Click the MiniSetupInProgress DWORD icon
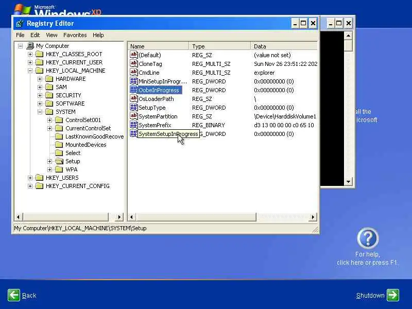This screenshot has height=309, width=412. 134,81
